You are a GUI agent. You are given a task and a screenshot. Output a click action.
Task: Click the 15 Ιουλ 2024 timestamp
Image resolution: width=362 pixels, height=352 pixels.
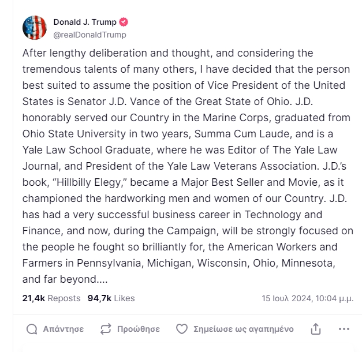pos(308,299)
